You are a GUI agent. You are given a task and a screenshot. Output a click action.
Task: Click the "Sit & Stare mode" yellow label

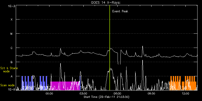tap(9, 69)
